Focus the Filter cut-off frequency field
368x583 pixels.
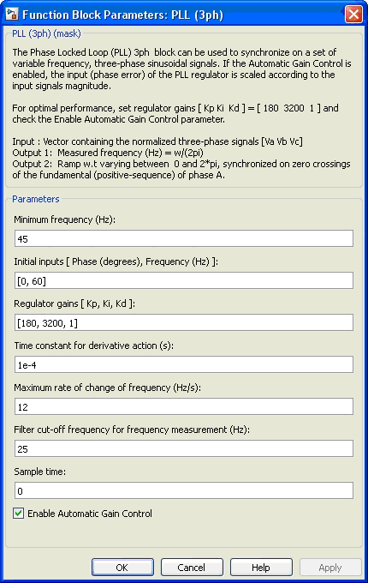click(x=184, y=448)
